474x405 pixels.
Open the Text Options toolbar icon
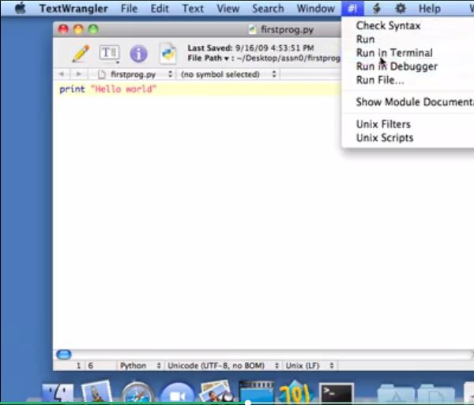(x=109, y=54)
